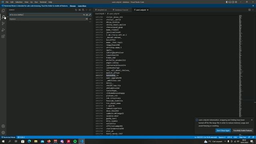Toggle Primary Side Bar layout icon

(x=227, y=2)
